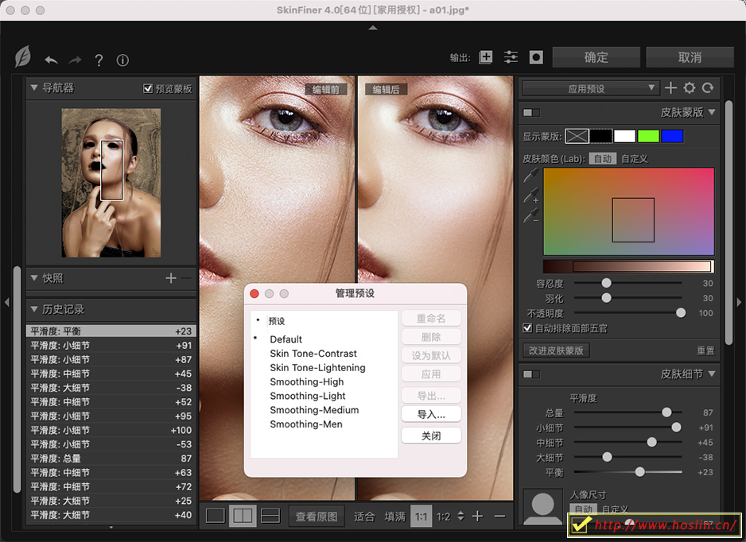746x542 pixels.
Task: Switch to side-by-side split view icon
Action: (243, 516)
